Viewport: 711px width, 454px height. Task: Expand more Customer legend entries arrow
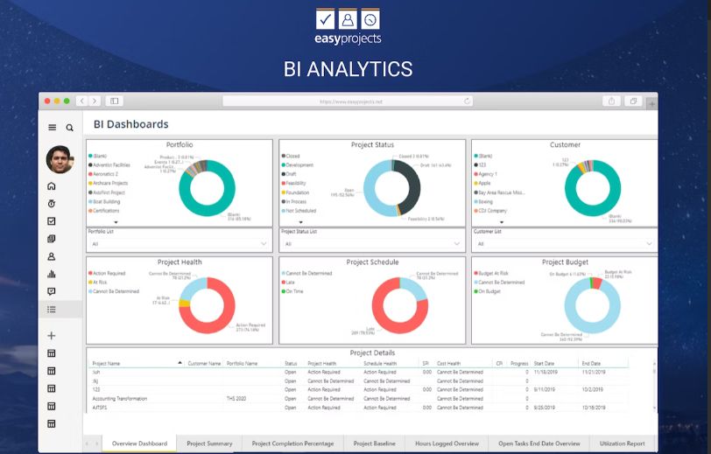click(x=502, y=222)
